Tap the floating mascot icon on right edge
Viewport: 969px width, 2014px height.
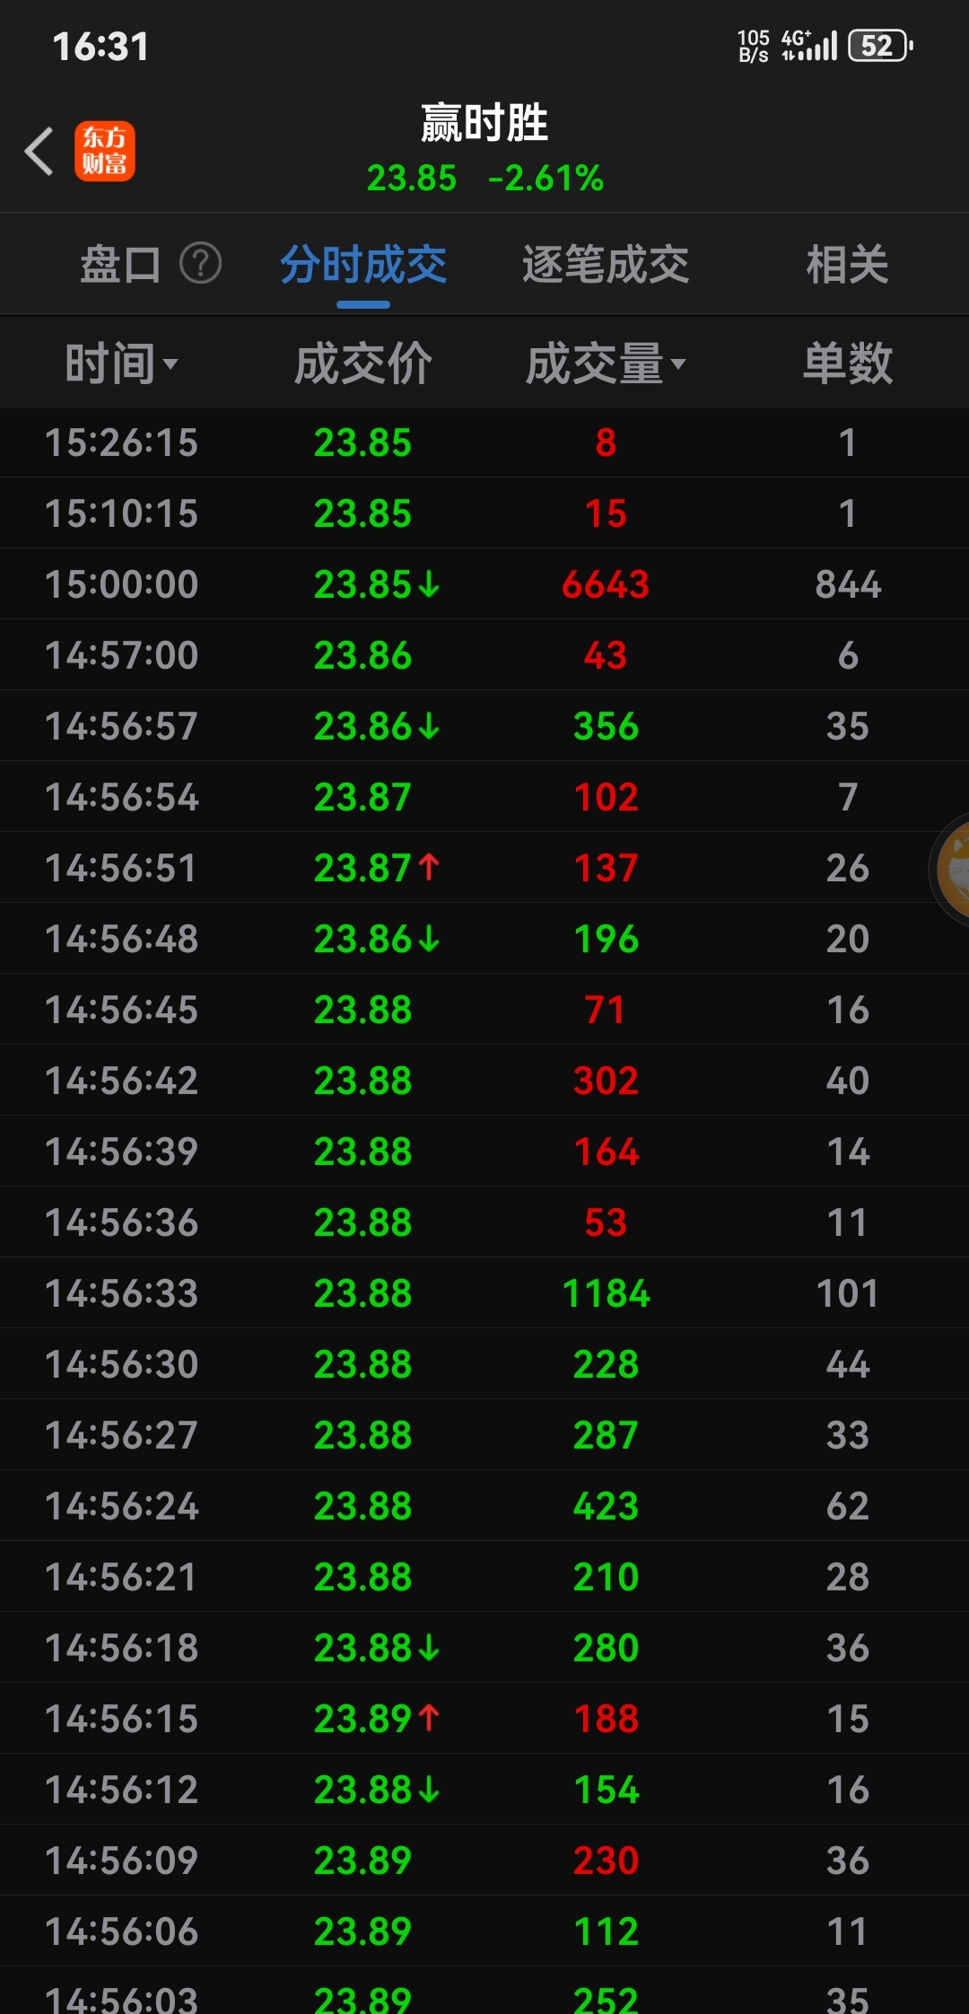click(x=951, y=869)
